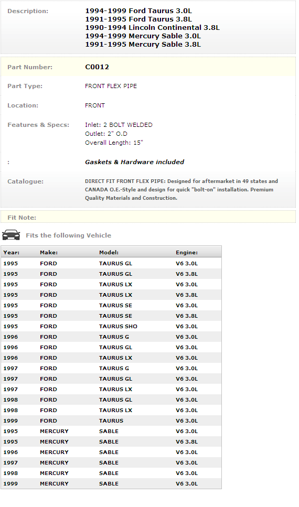The image size is (299, 507).
Task: Click the car icon beside Fits the following Vehicle
Action: tap(11, 235)
